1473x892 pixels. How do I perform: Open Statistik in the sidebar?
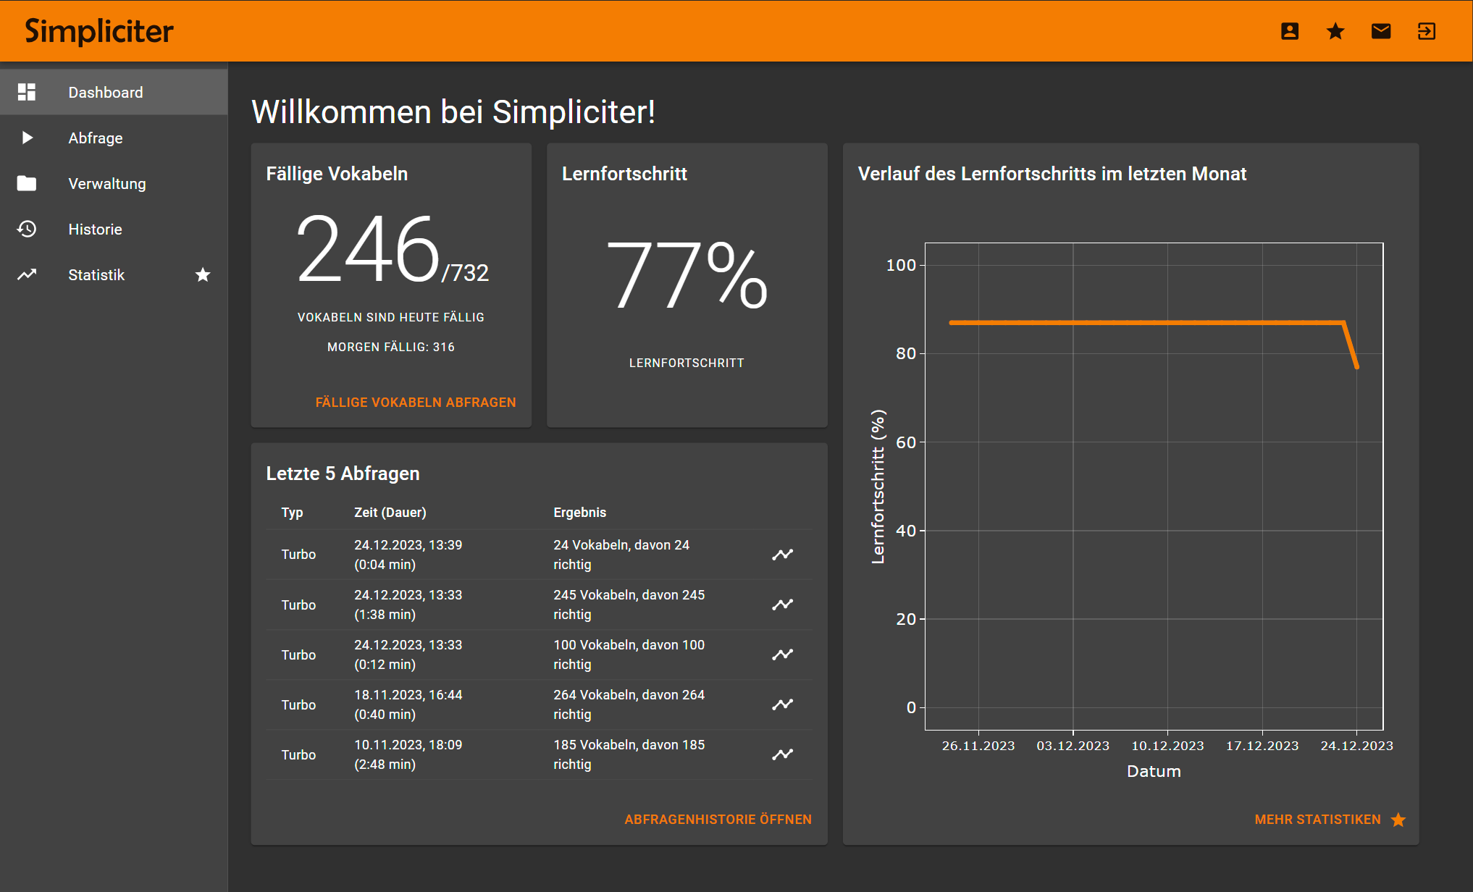(96, 275)
